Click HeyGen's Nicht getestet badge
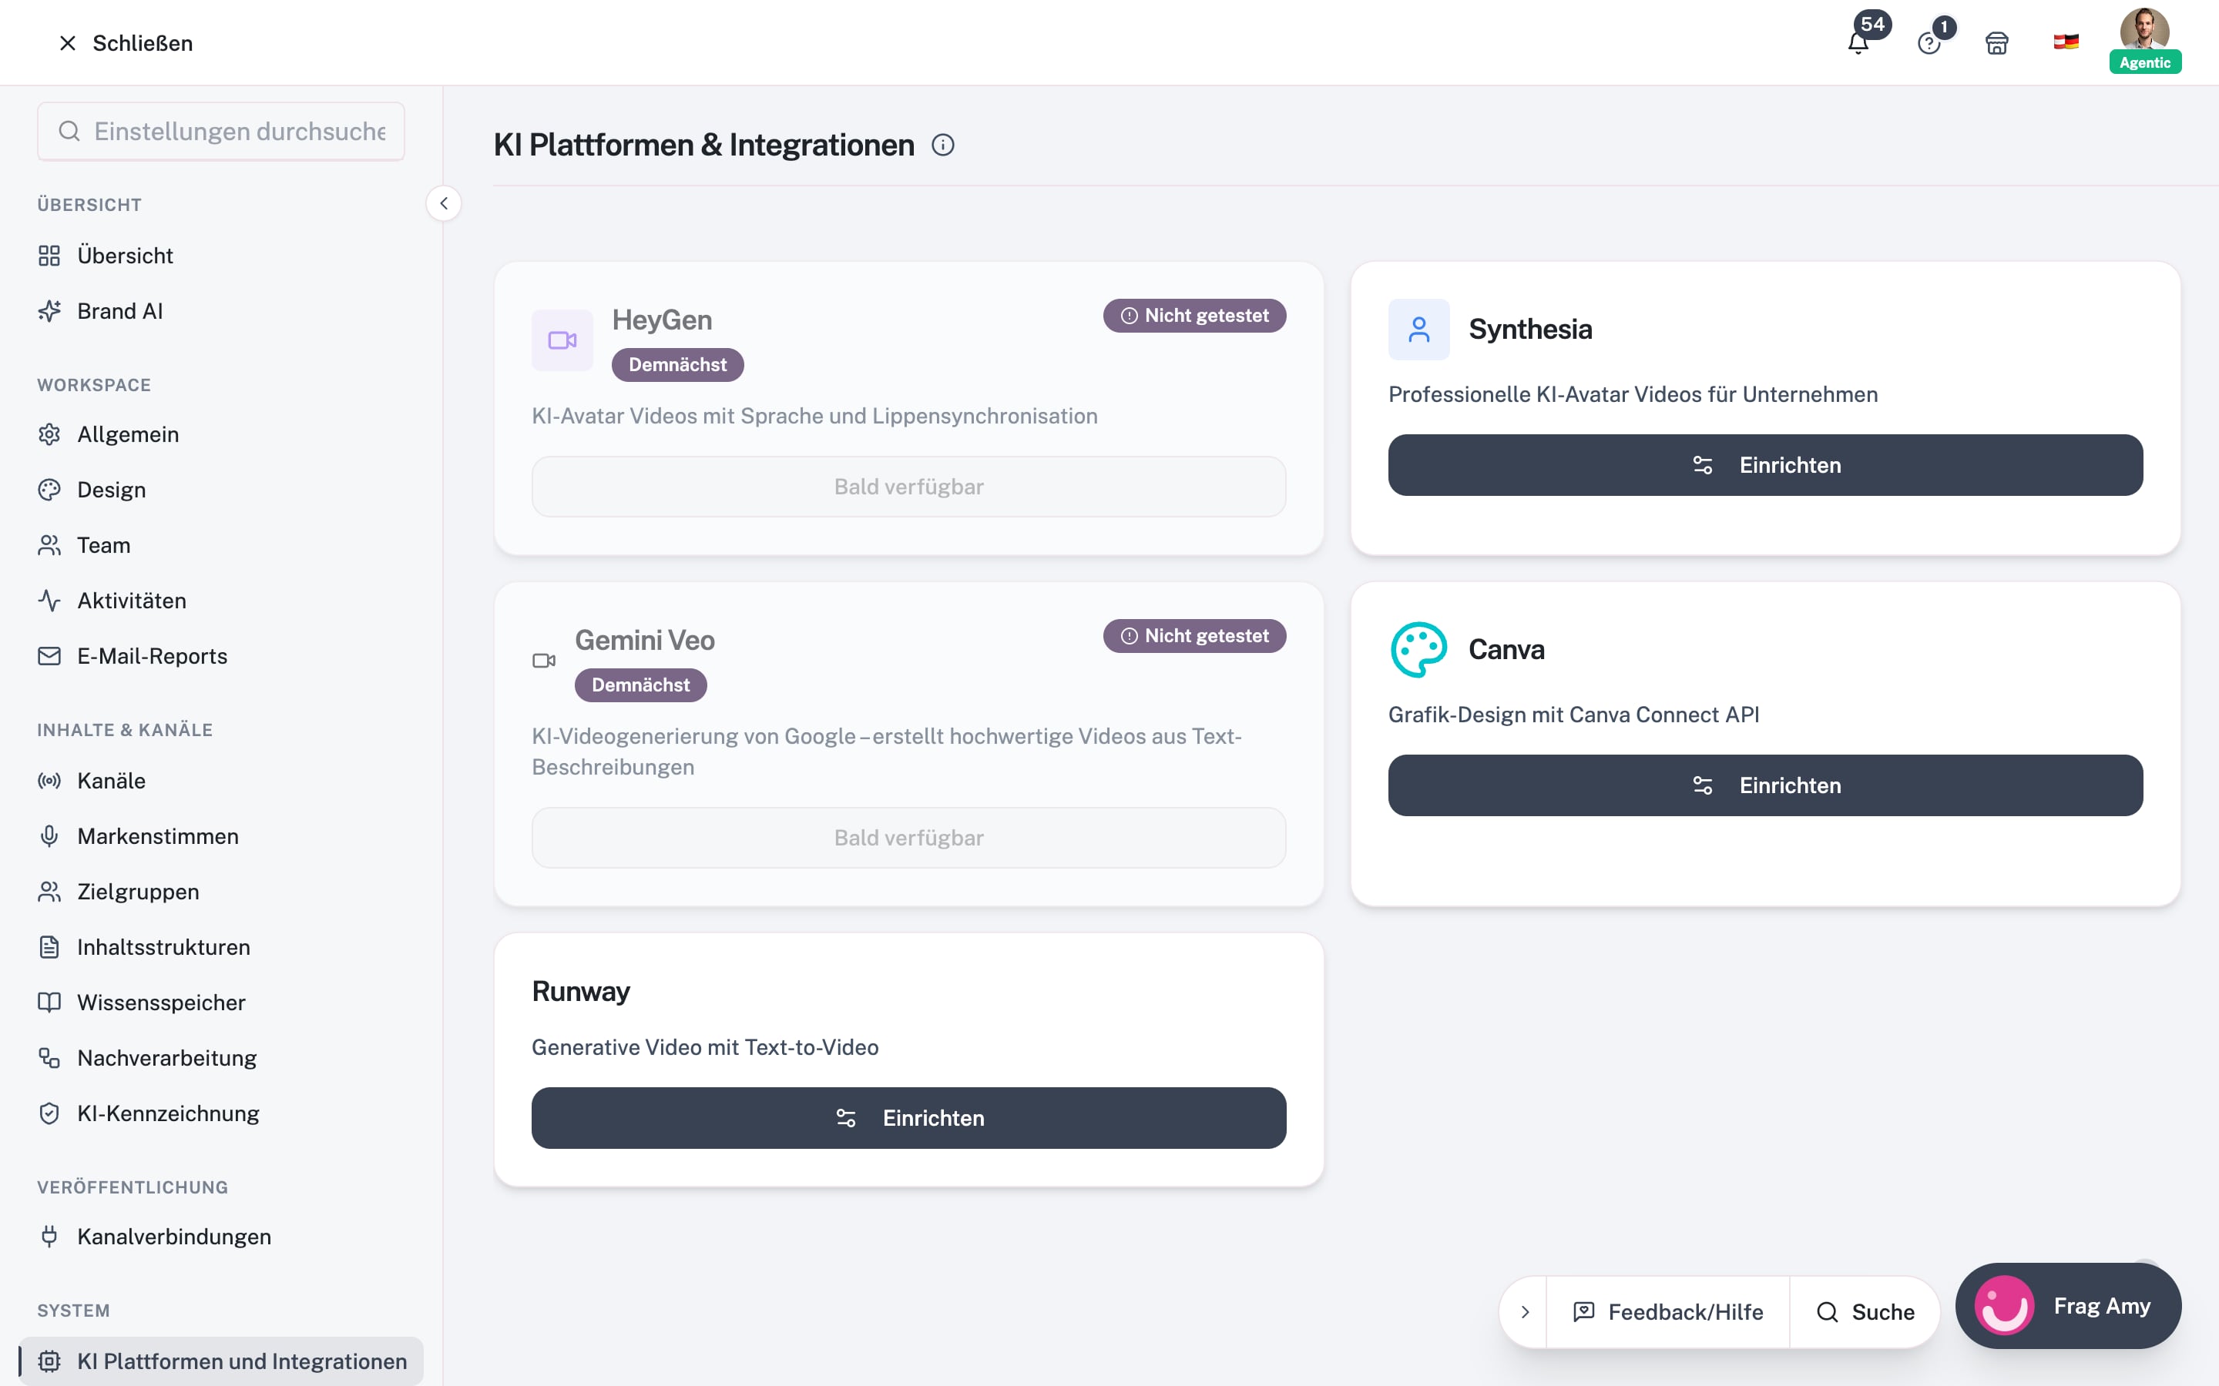Image resolution: width=2219 pixels, height=1386 pixels. coord(1193,316)
